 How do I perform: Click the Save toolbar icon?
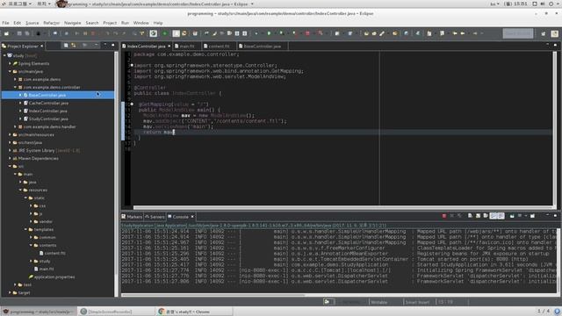tap(19, 33)
